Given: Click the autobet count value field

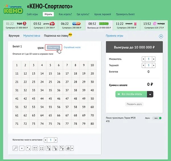Looking at the screenshot, I should (x=51, y=140).
